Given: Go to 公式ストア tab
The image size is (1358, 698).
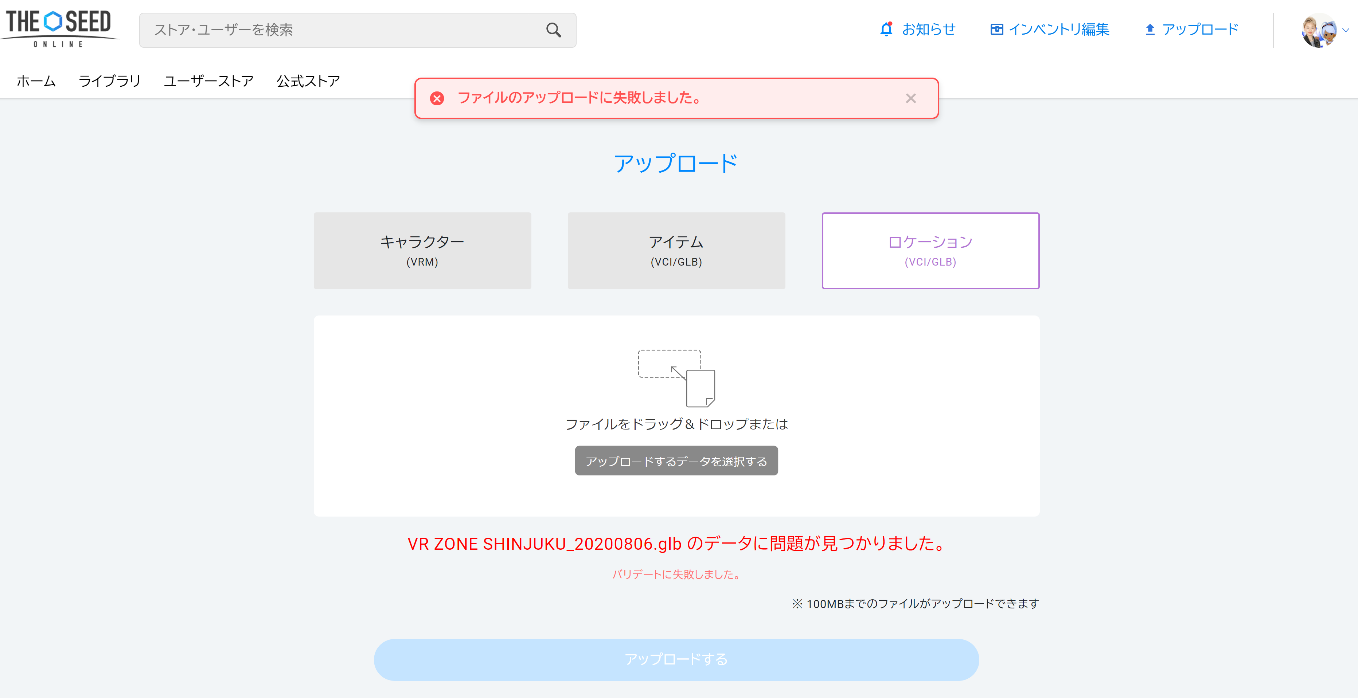Looking at the screenshot, I should (308, 81).
